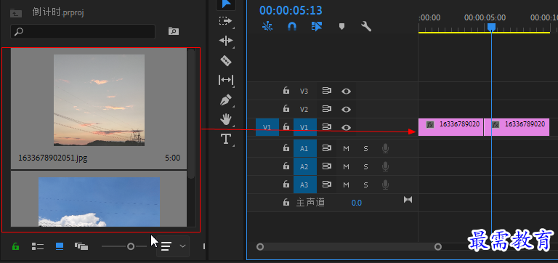Select the Hand tool
Image resolution: width=558 pixels, height=263 pixels.
(226, 119)
